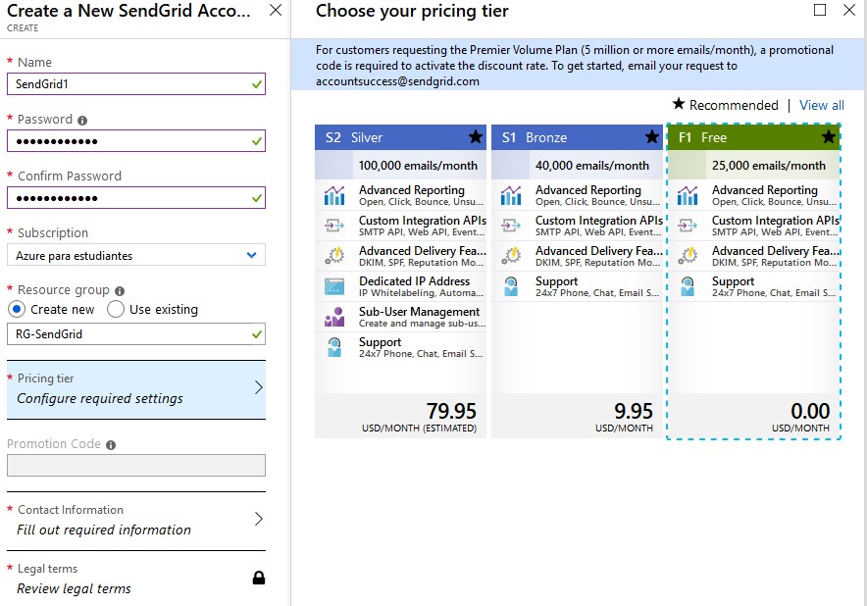Click the Promotion Code input field

pos(136,466)
